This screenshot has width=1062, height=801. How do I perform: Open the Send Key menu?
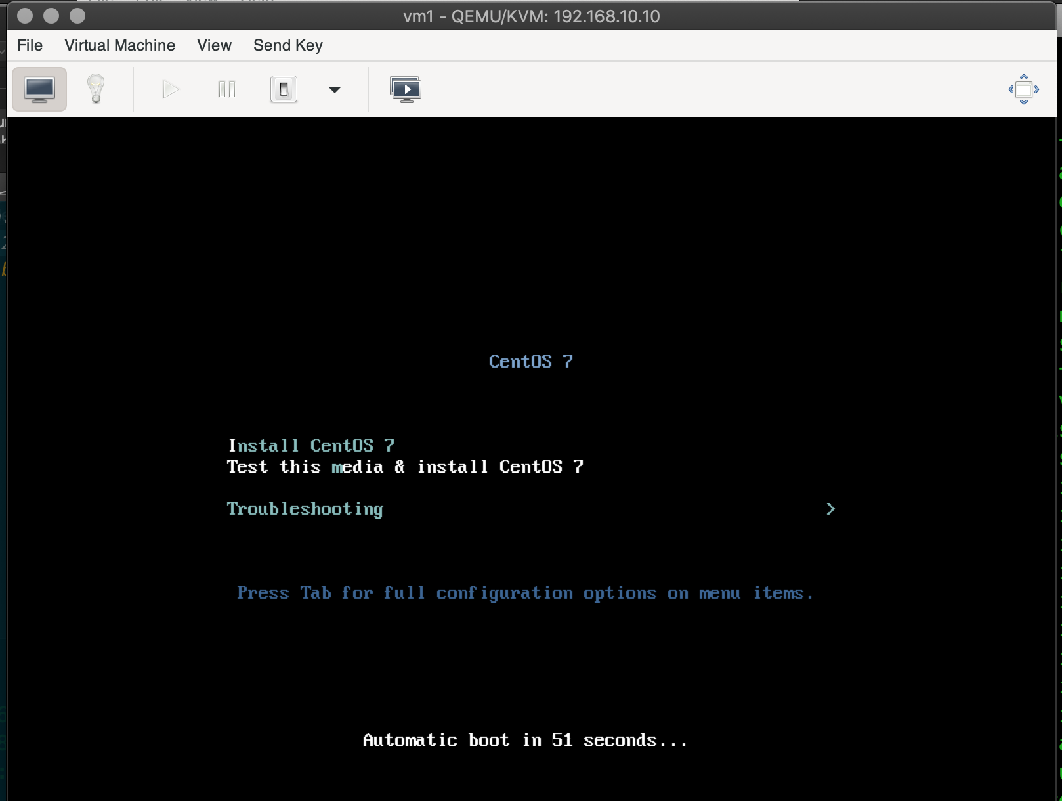[288, 45]
